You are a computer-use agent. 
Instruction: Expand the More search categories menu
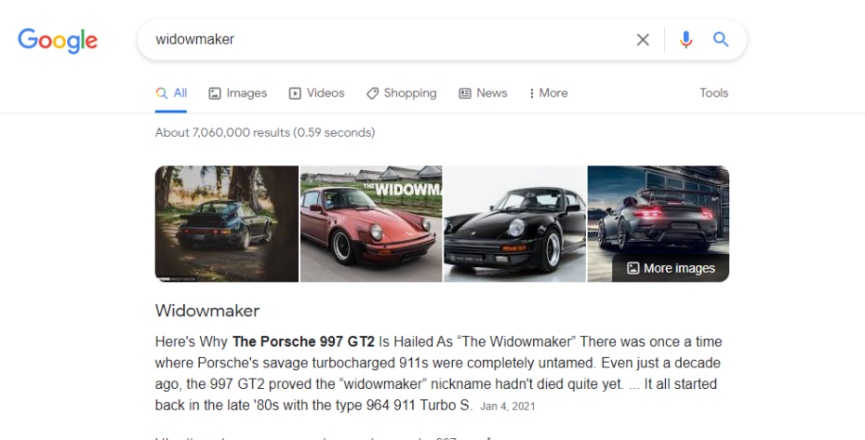pyautogui.click(x=548, y=93)
